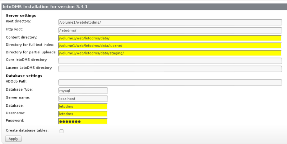
Task: Click the Root directory input field
Action: click(170, 22)
